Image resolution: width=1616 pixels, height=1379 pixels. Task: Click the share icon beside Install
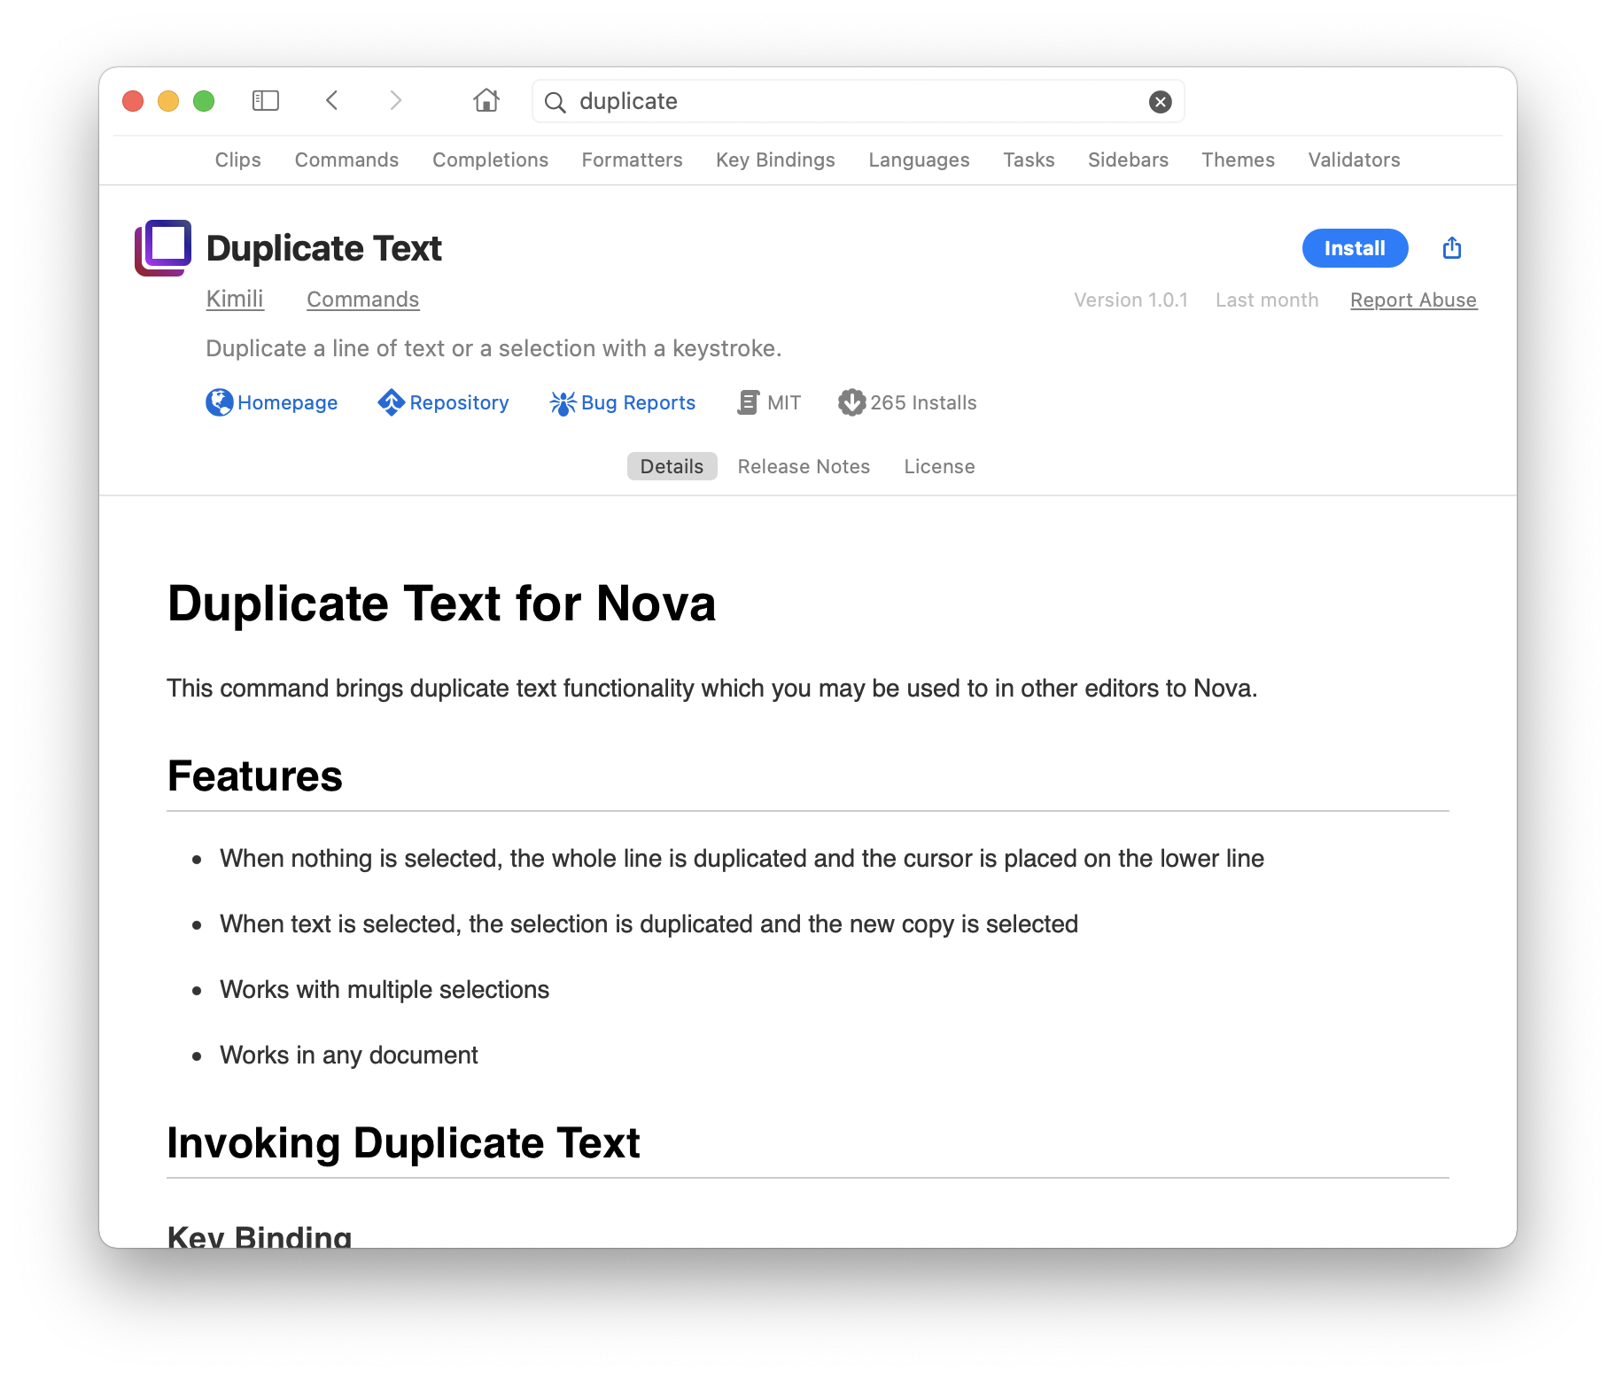pyautogui.click(x=1451, y=248)
